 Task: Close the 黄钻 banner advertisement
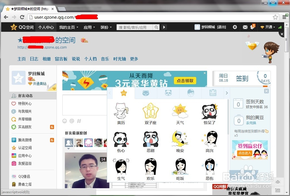pos(204,73)
